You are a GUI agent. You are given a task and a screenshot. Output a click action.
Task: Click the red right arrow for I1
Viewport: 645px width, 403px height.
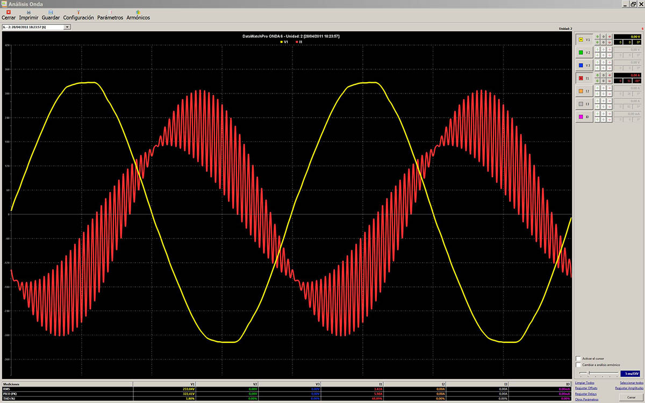tap(610, 81)
